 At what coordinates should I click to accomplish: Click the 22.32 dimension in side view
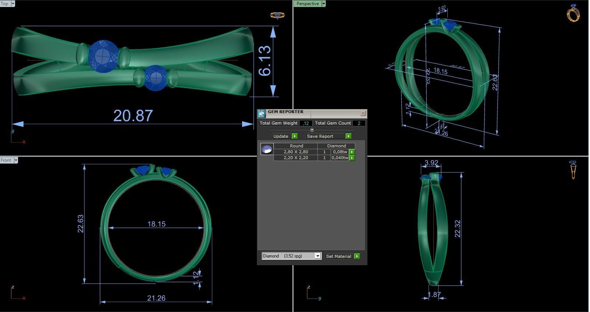[x=457, y=229]
